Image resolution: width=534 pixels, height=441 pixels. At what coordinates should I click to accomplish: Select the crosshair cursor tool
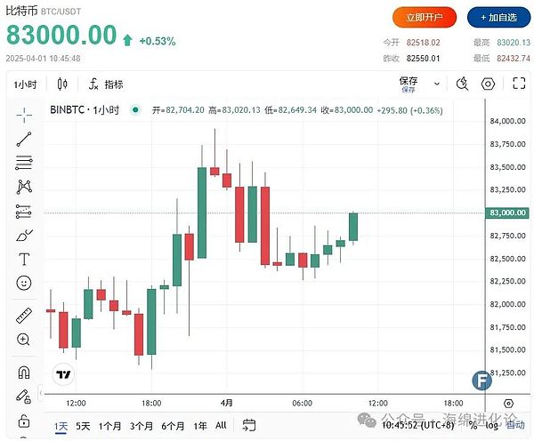[24, 114]
